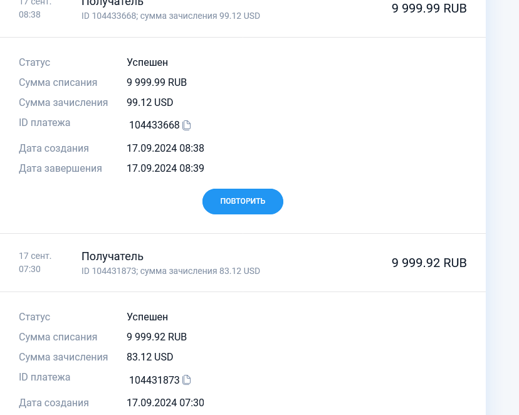Click Успешен status of payment 104433668
519x415 pixels.
pyautogui.click(x=147, y=62)
